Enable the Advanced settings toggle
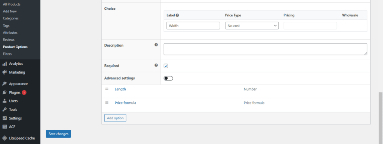The width and height of the screenshot is (383, 144). pyautogui.click(x=168, y=78)
